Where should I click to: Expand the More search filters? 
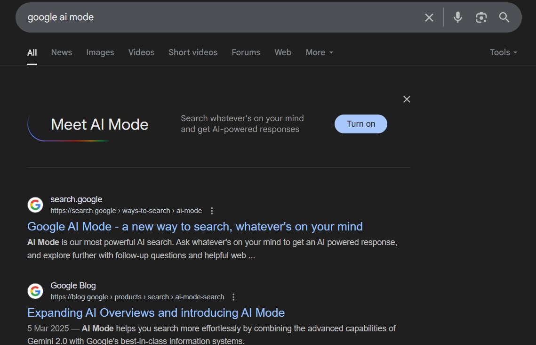[319, 52]
